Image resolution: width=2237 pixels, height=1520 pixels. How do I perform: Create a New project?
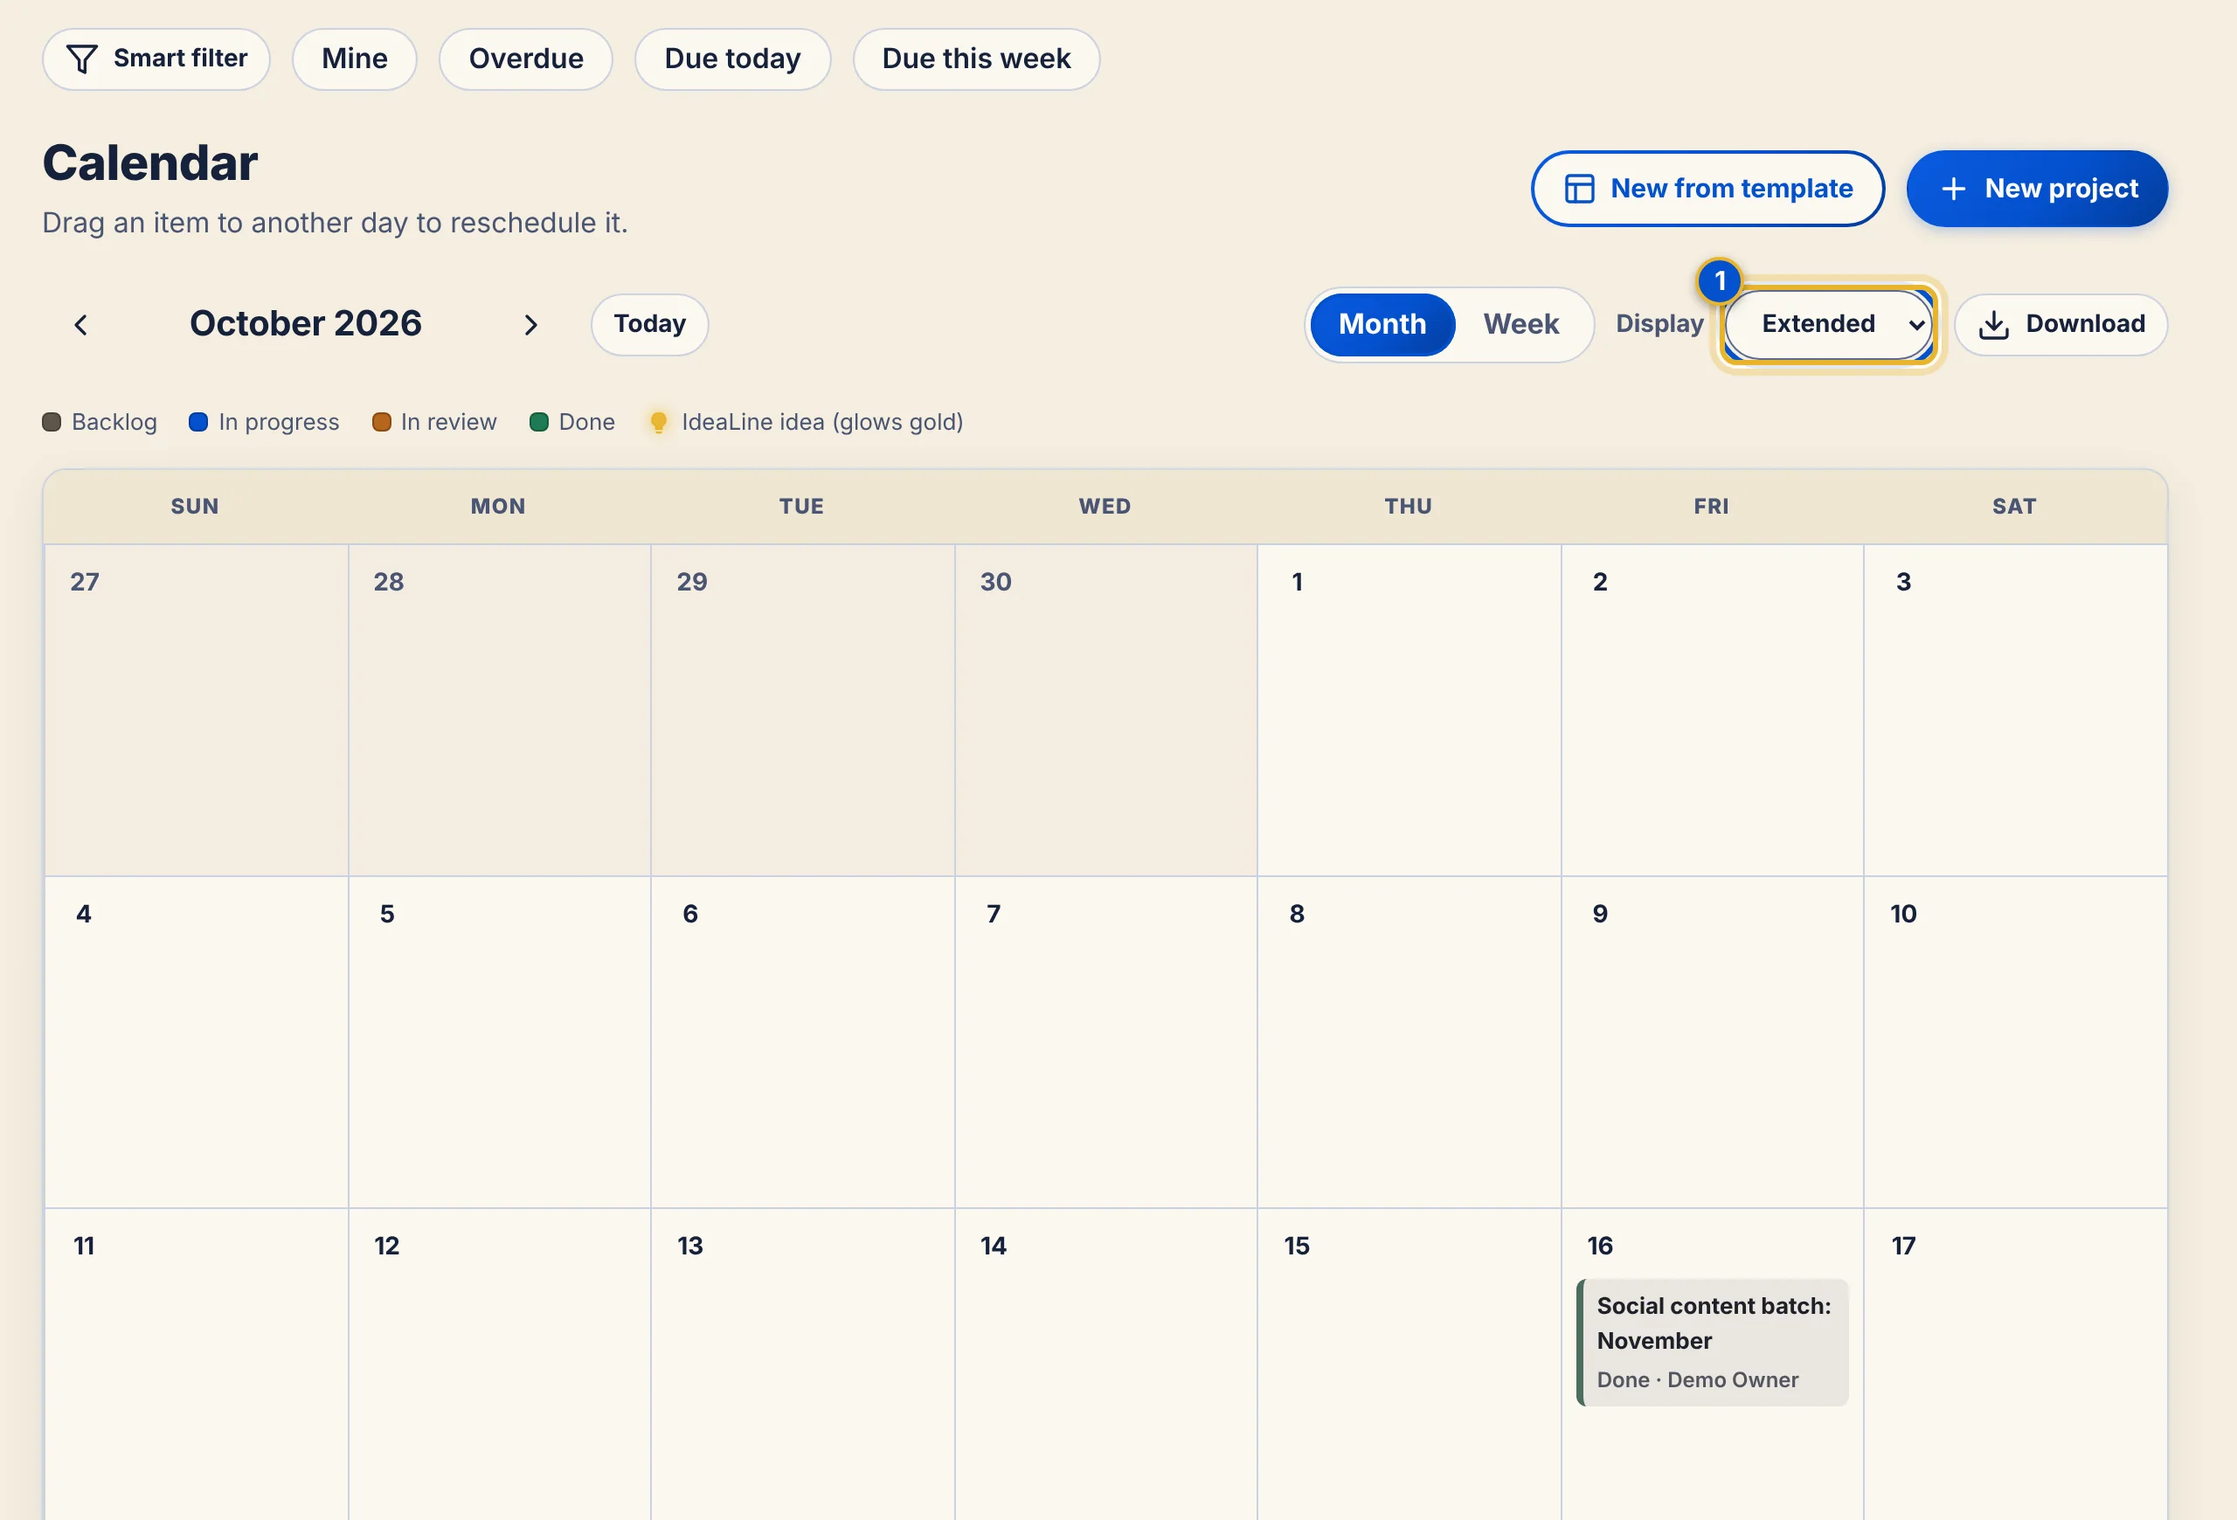[x=2037, y=189]
